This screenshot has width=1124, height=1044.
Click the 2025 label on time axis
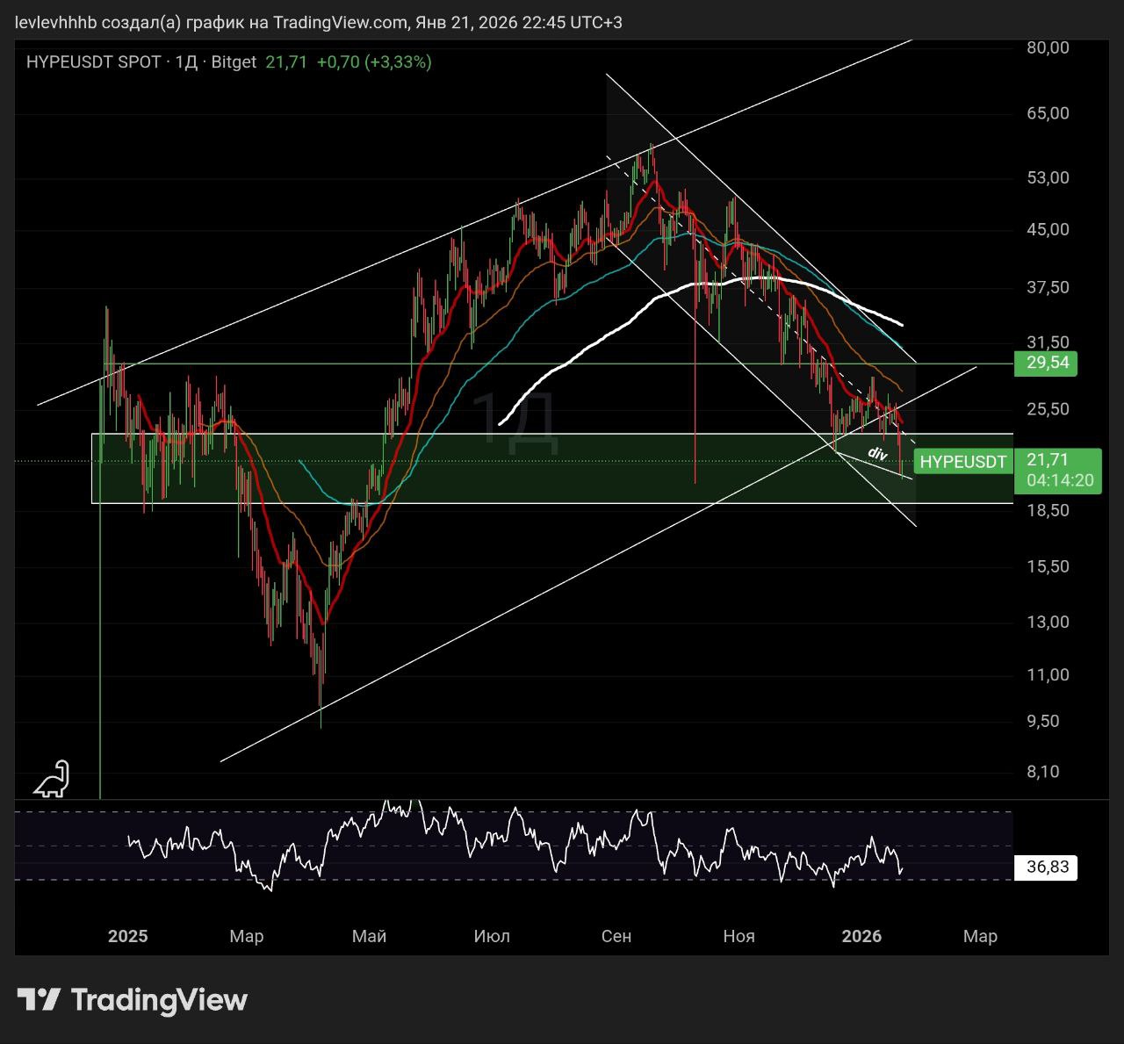(127, 936)
